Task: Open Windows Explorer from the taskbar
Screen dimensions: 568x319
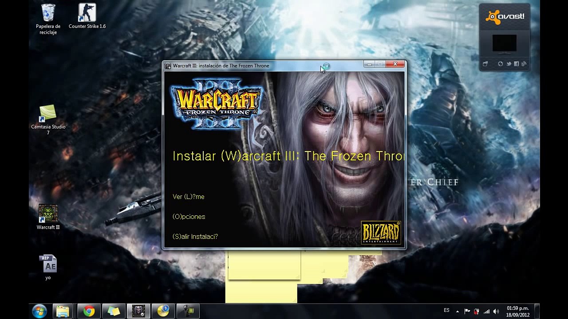Action: click(63, 311)
